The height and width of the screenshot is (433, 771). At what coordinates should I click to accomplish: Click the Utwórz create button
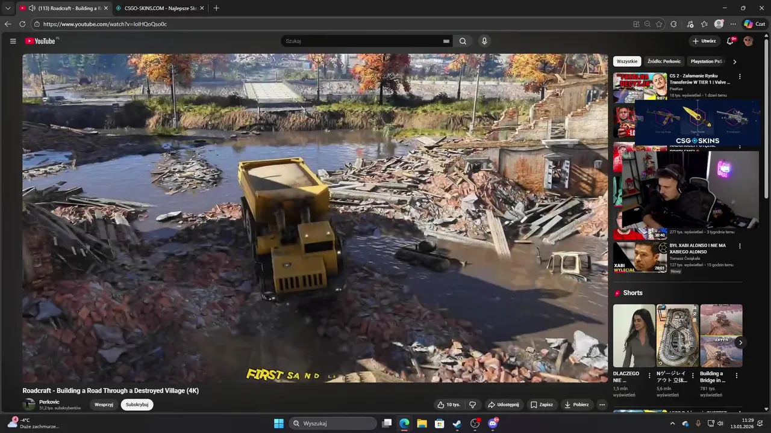pos(704,41)
